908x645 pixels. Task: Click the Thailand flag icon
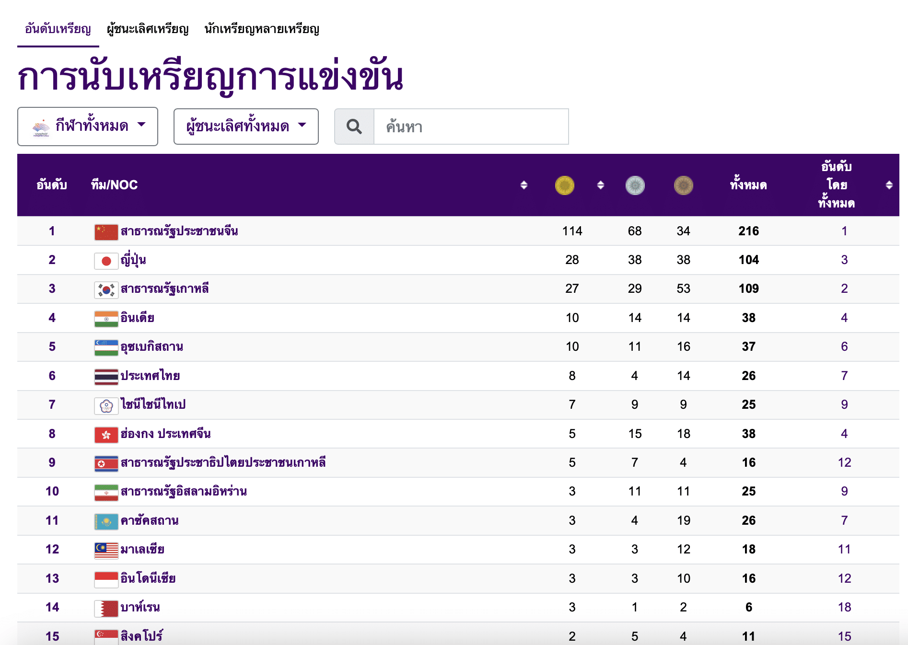106,376
